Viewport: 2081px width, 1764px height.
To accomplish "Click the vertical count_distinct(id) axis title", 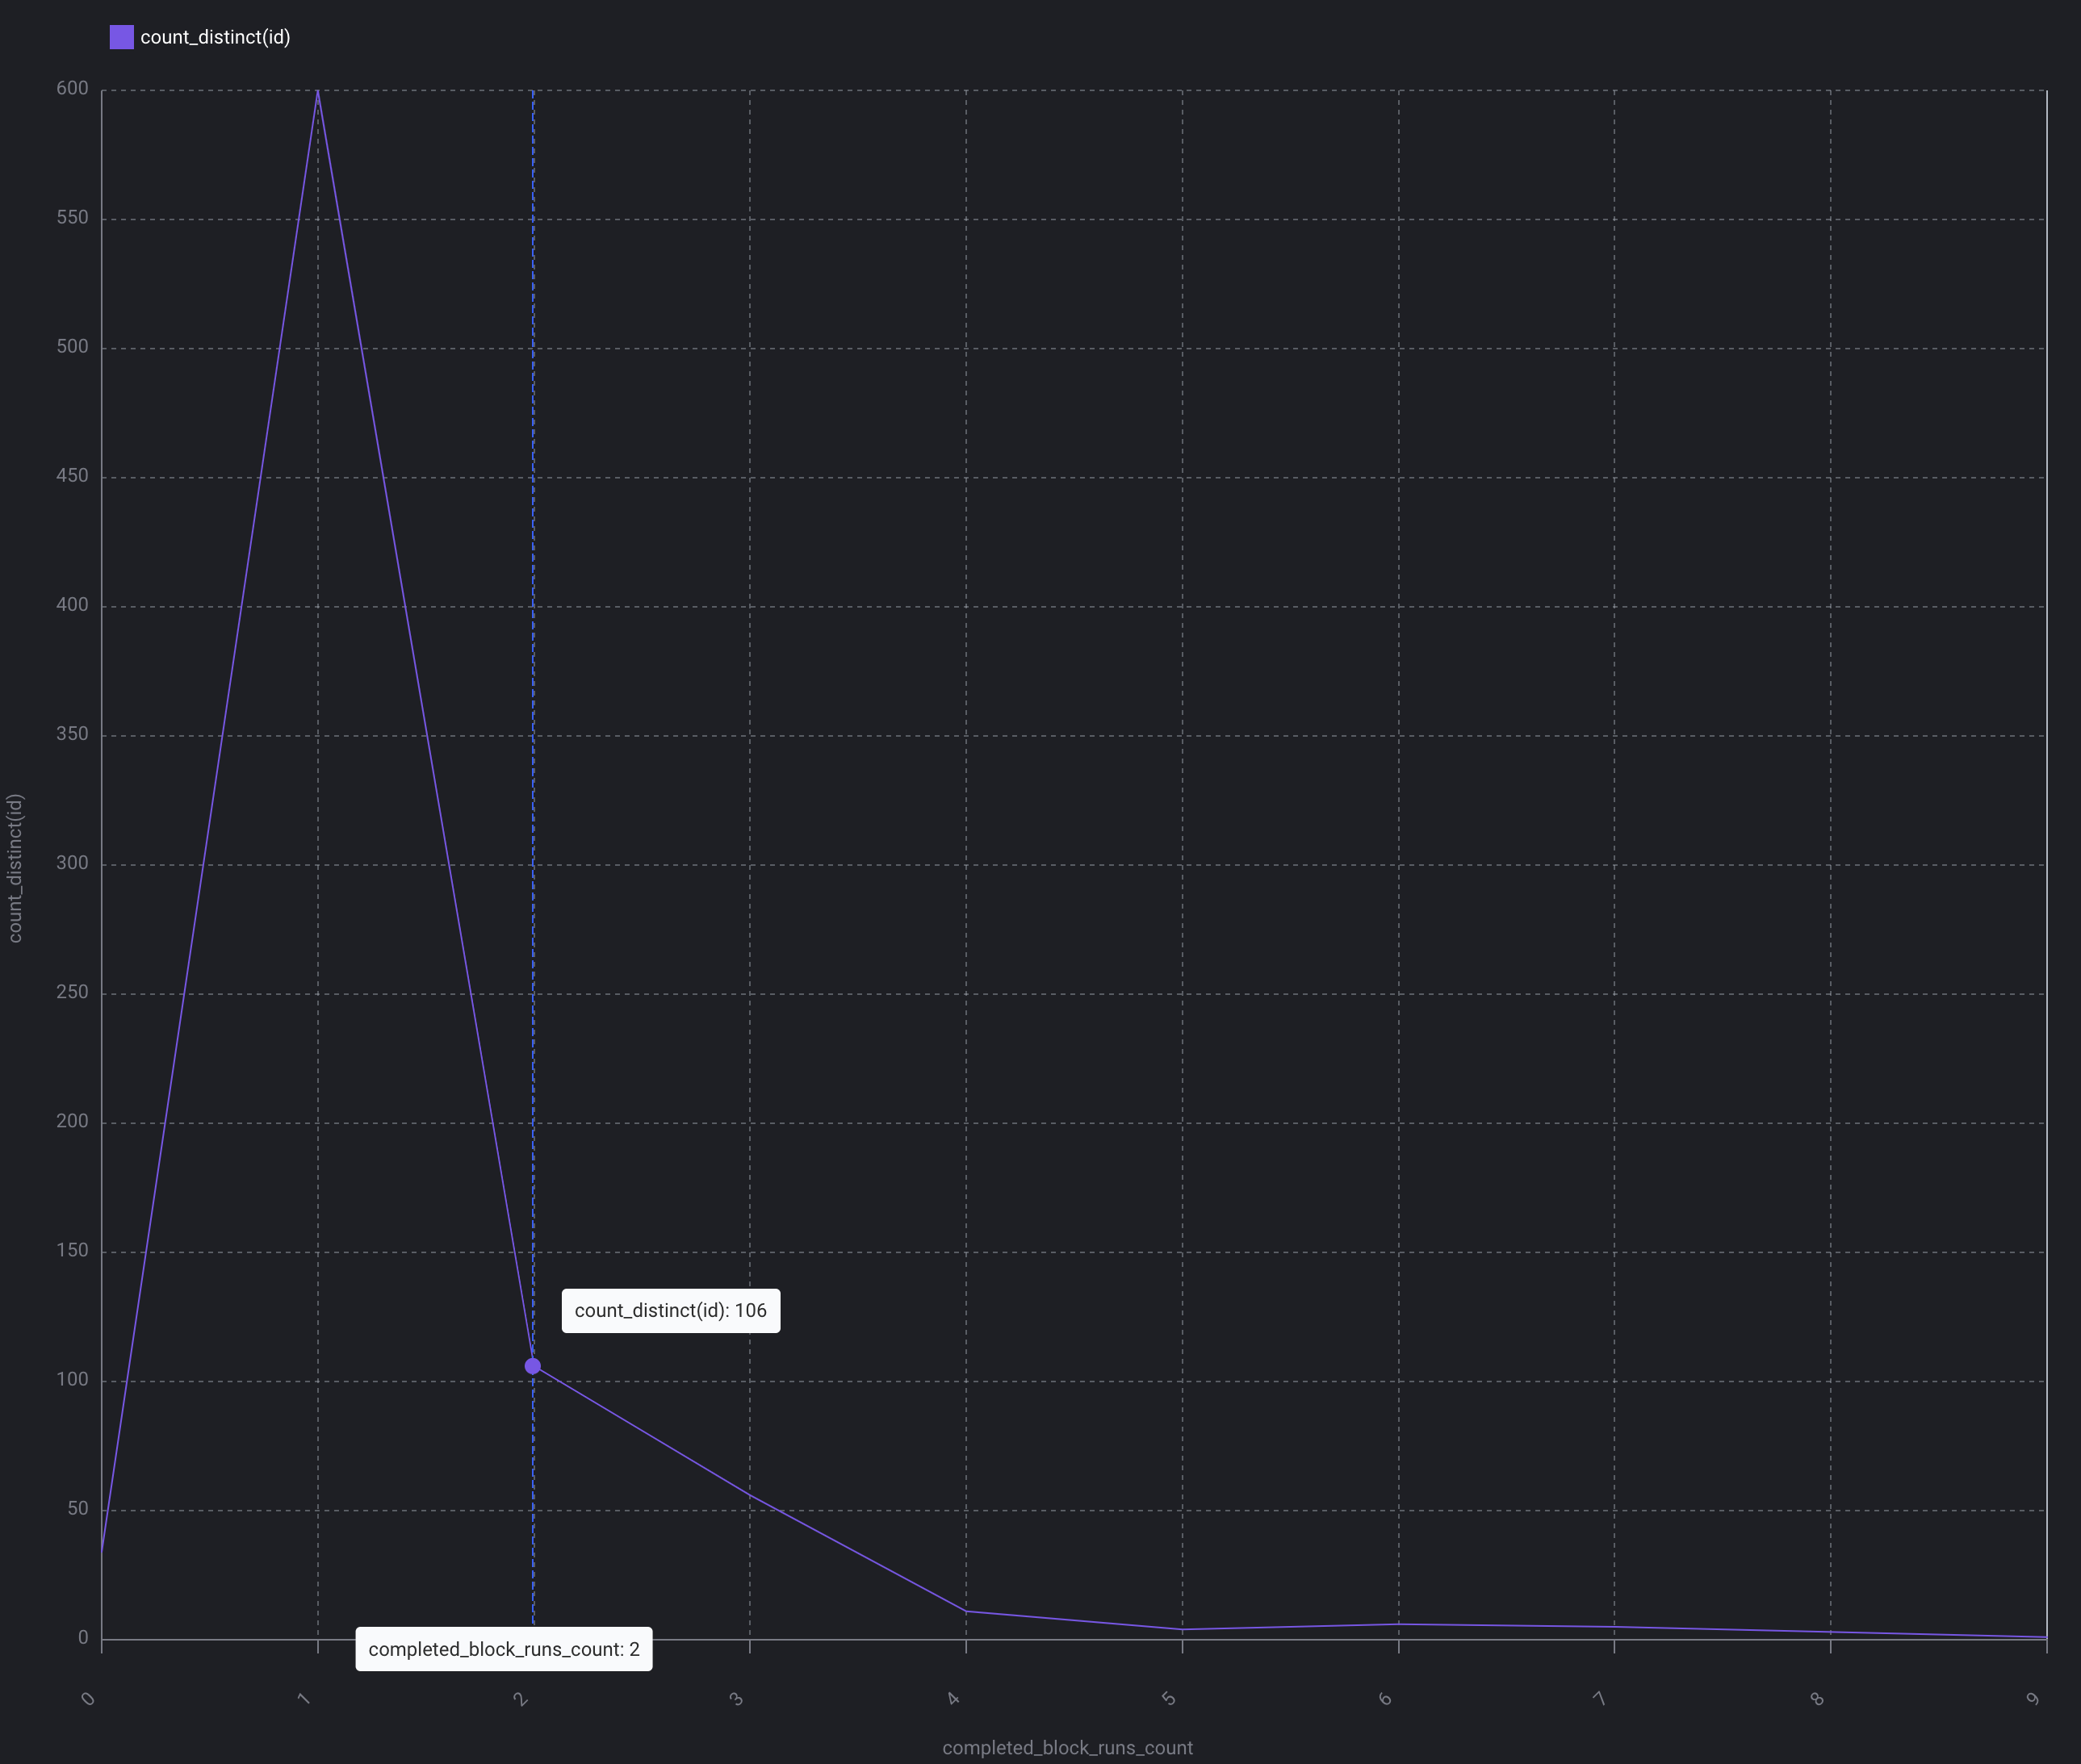I will (15, 868).
